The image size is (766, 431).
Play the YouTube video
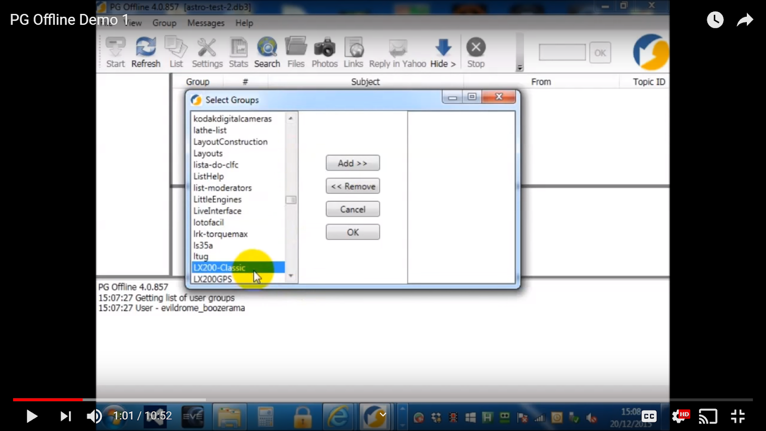point(32,416)
